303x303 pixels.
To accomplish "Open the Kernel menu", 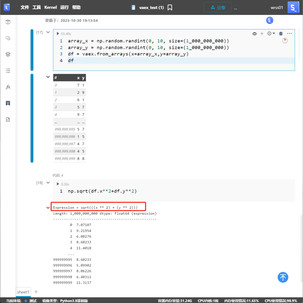I will click(x=50, y=7).
